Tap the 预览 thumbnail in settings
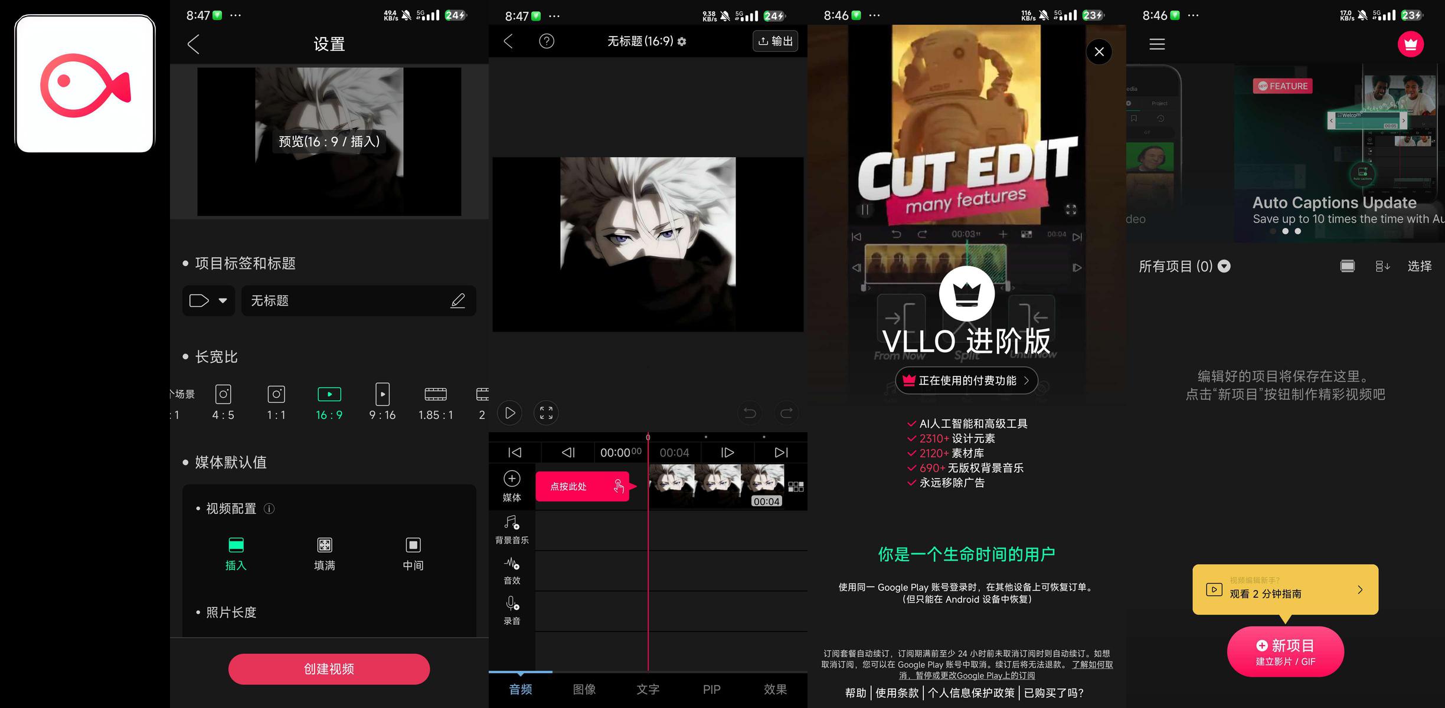1445x708 pixels. click(x=329, y=142)
